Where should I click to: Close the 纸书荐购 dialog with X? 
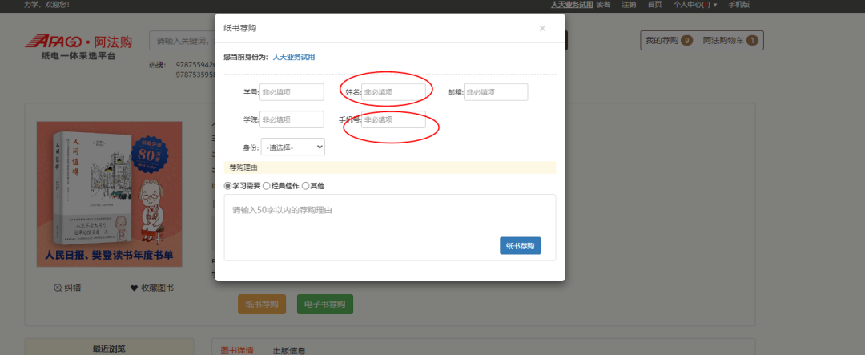coord(542,29)
